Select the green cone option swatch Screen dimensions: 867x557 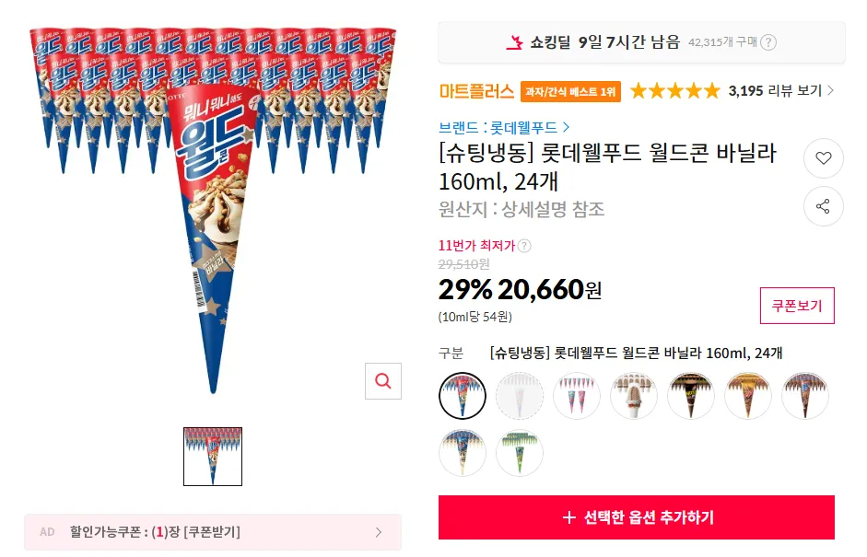pos(520,453)
